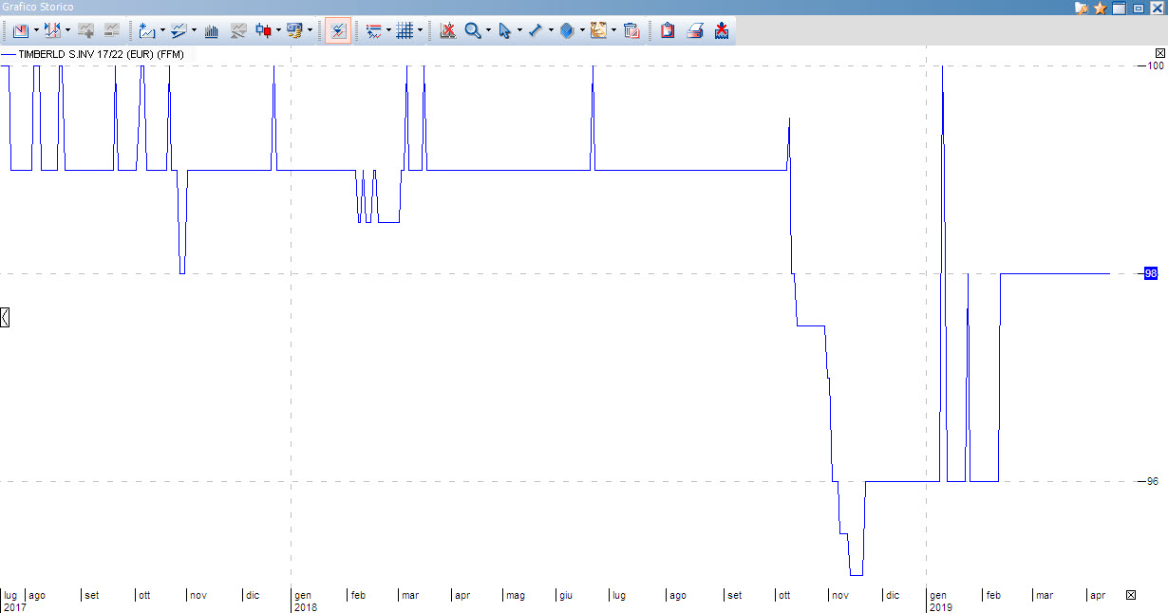Click the printer icon in toolbar

tap(695, 30)
